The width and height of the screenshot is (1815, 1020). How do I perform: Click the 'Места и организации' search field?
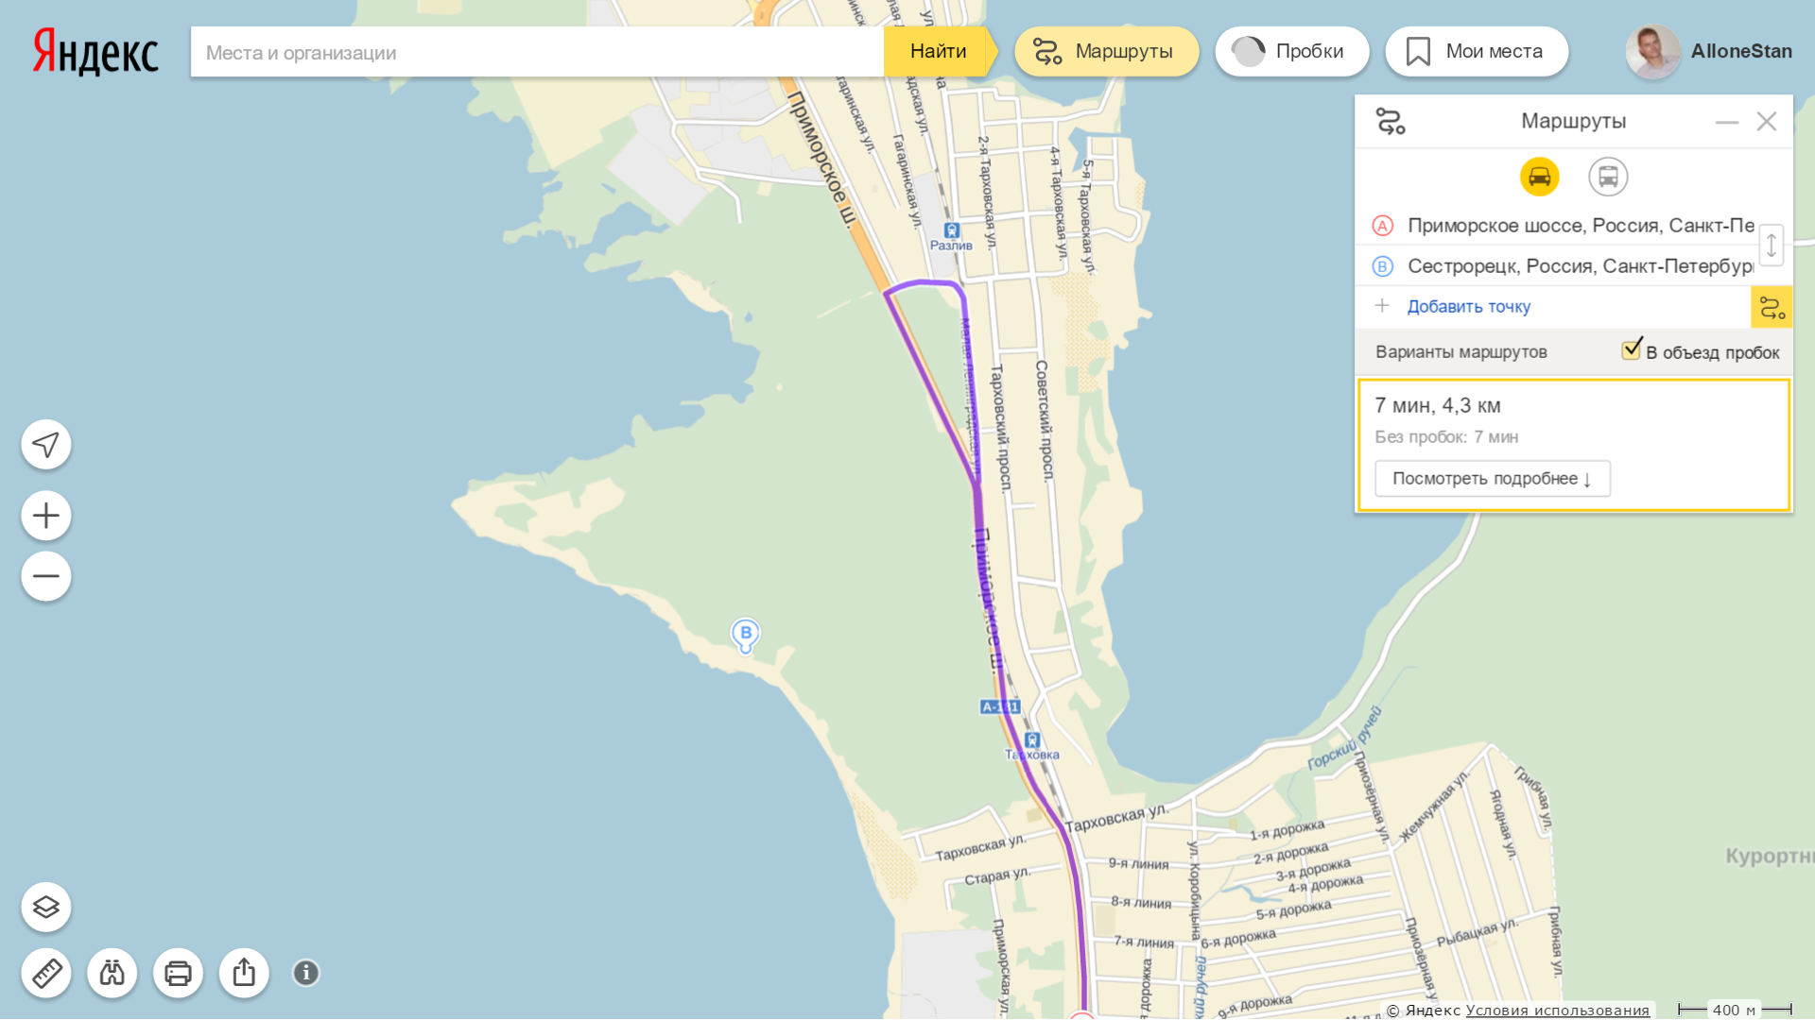coord(537,52)
